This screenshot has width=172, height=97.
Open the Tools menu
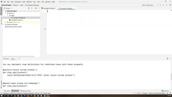click(39, 2)
